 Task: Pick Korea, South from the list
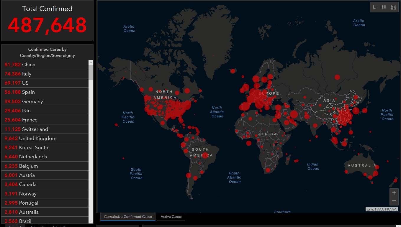pos(45,147)
